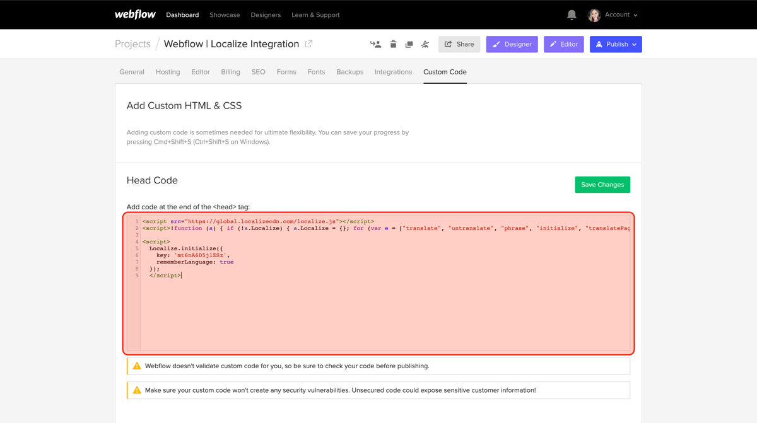Open the notifications bell
This screenshot has width=757, height=423.
point(572,14)
